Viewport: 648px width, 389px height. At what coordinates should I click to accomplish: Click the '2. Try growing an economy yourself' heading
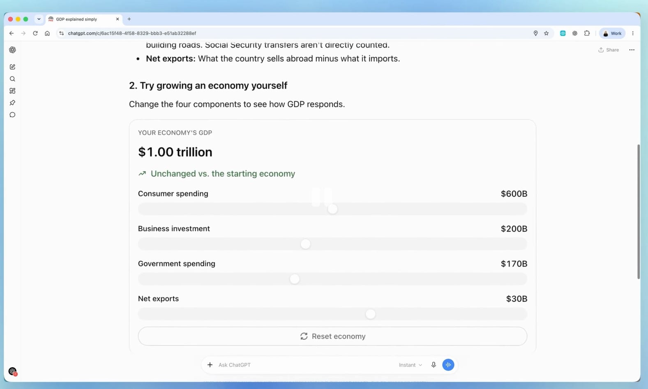pyautogui.click(x=208, y=85)
